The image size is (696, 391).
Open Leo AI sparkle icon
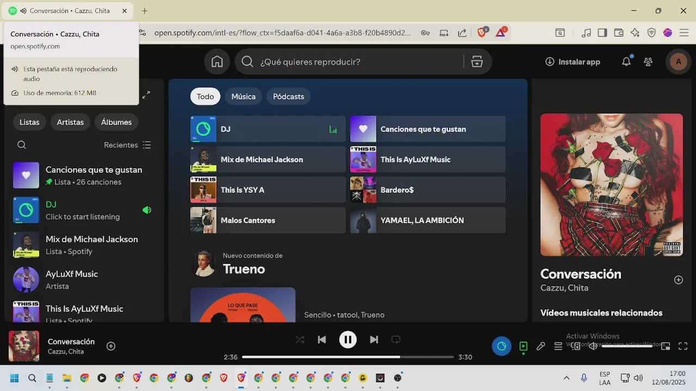(635, 33)
